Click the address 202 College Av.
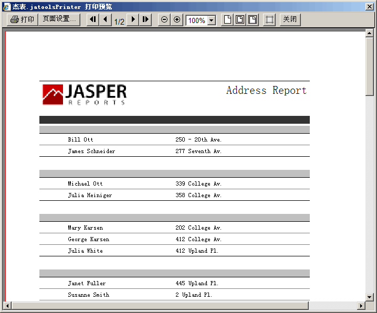 (198, 228)
